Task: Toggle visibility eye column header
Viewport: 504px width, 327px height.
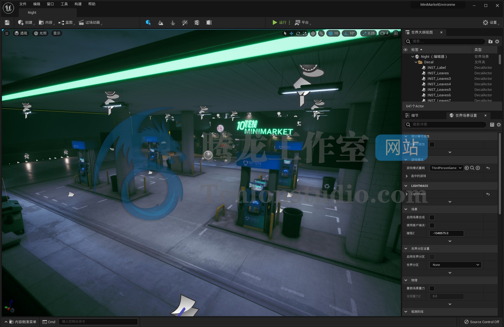Action: (406, 50)
